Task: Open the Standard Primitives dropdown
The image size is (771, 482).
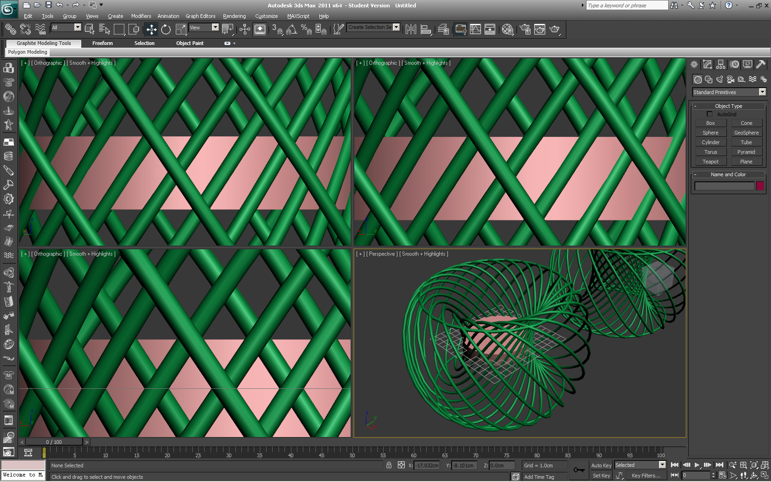Action: tap(729, 92)
